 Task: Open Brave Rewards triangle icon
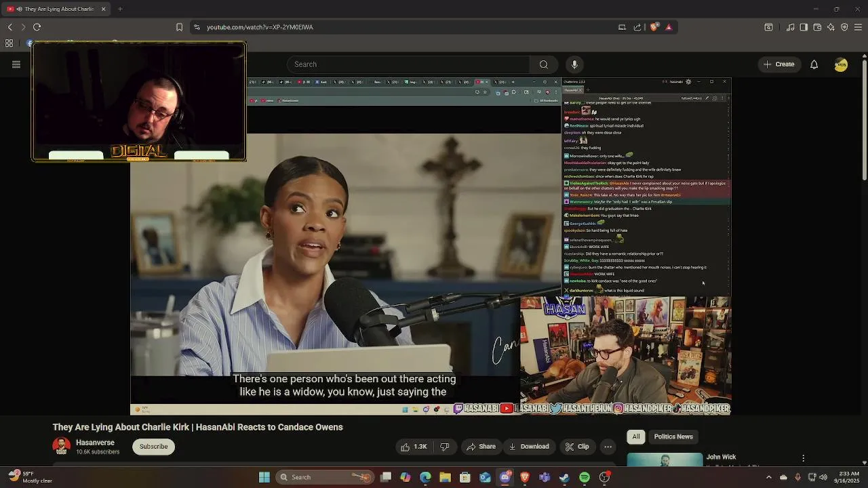pyautogui.click(x=669, y=27)
